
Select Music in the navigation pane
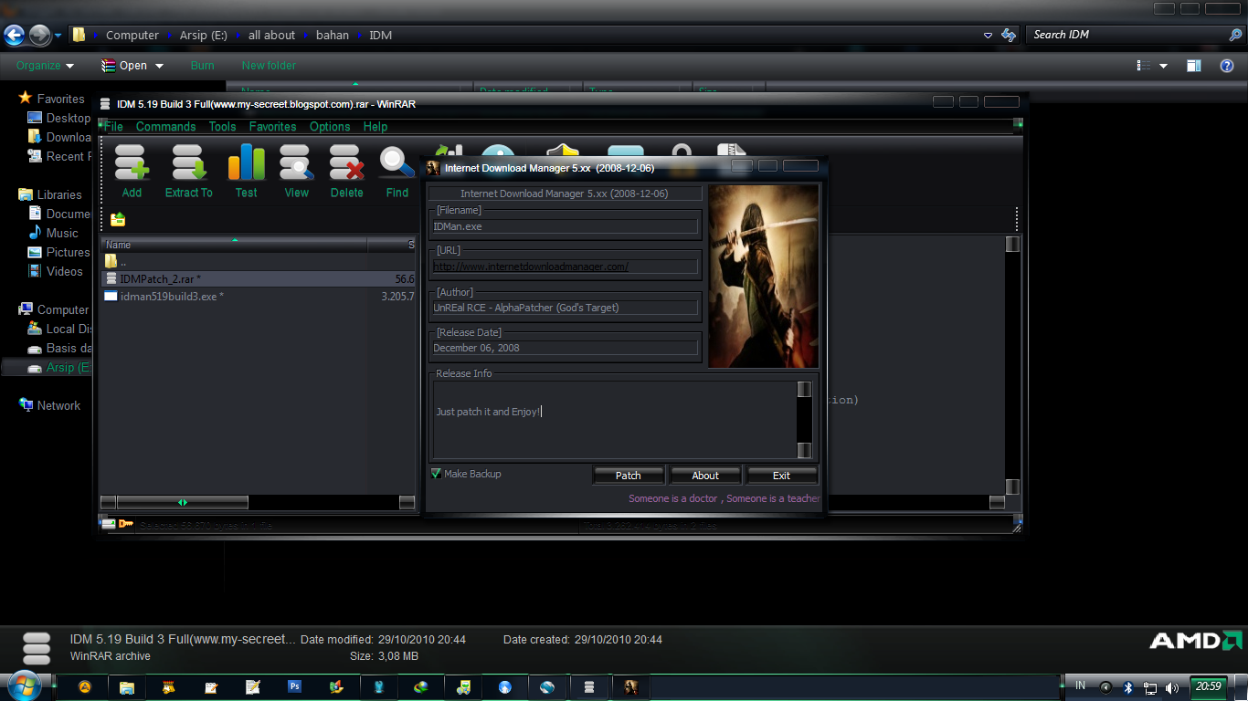(62, 233)
